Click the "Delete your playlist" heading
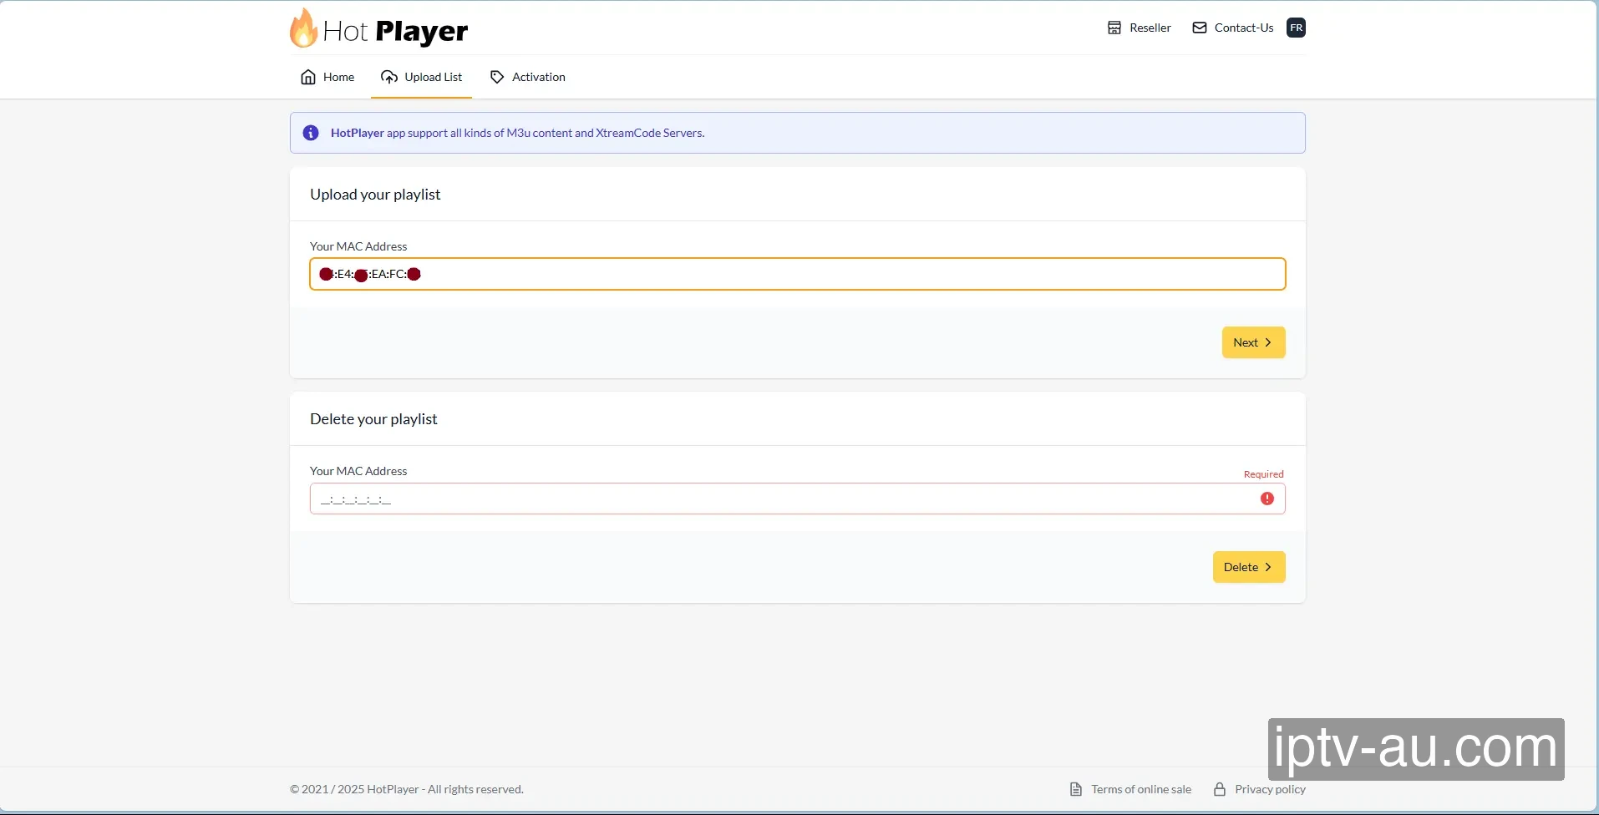The width and height of the screenshot is (1599, 815). point(373,419)
